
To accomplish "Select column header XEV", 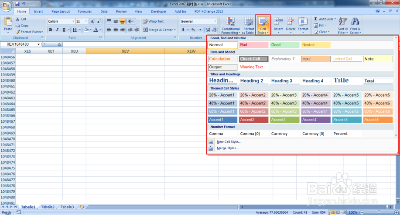I will click(x=125, y=51).
